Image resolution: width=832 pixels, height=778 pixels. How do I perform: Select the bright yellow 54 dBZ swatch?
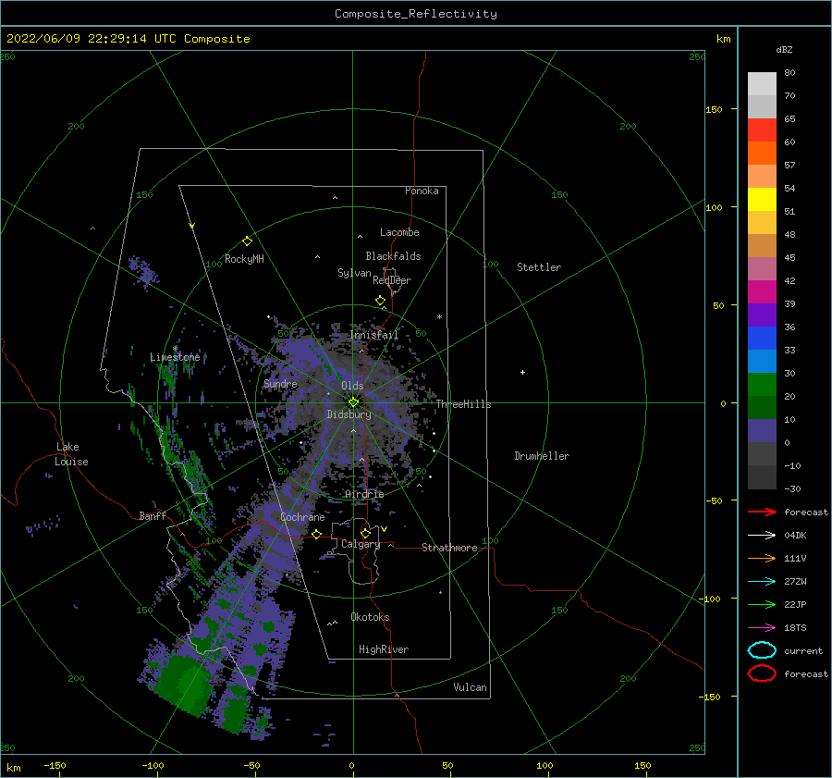[x=762, y=199]
